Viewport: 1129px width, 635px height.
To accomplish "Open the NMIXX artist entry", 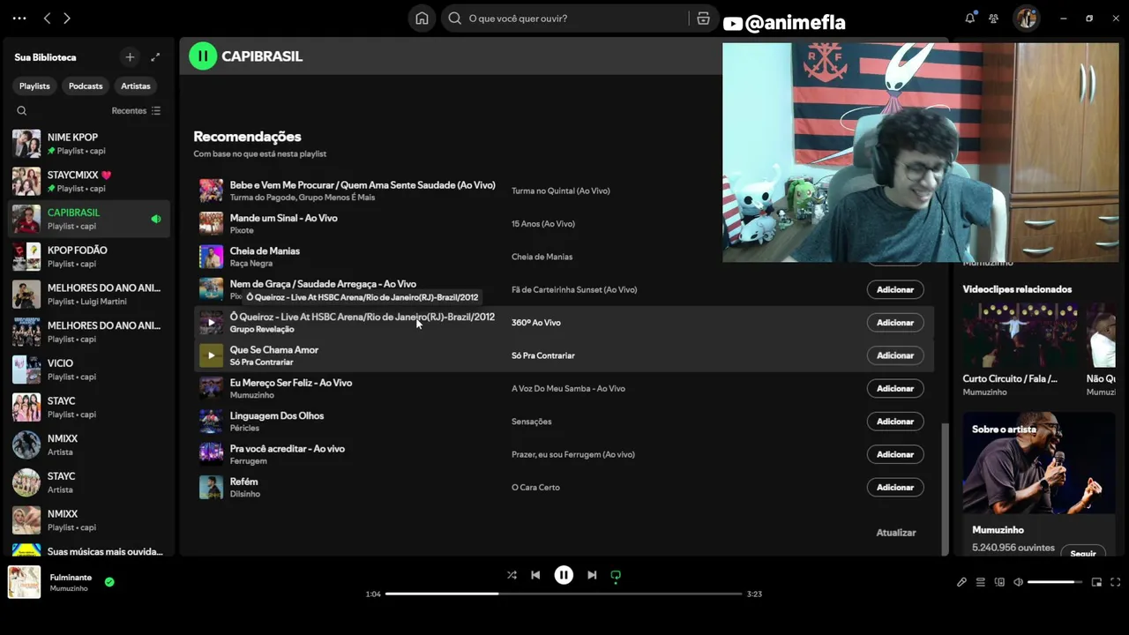I will pyautogui.click(x=88, y=444).
